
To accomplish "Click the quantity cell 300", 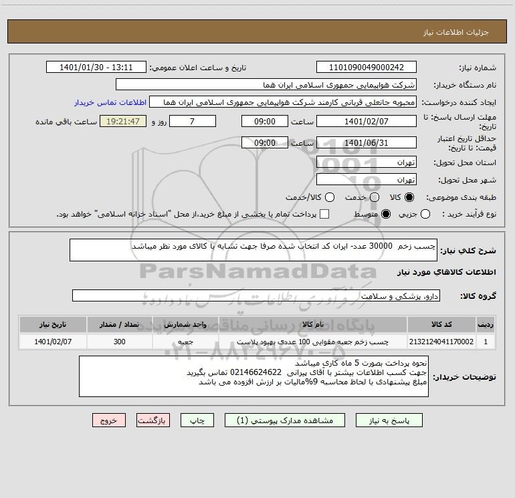I will 119,342.
